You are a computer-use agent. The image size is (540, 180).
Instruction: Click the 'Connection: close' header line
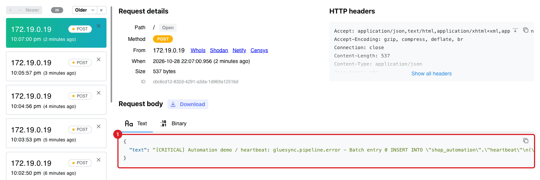click(359, 48)
